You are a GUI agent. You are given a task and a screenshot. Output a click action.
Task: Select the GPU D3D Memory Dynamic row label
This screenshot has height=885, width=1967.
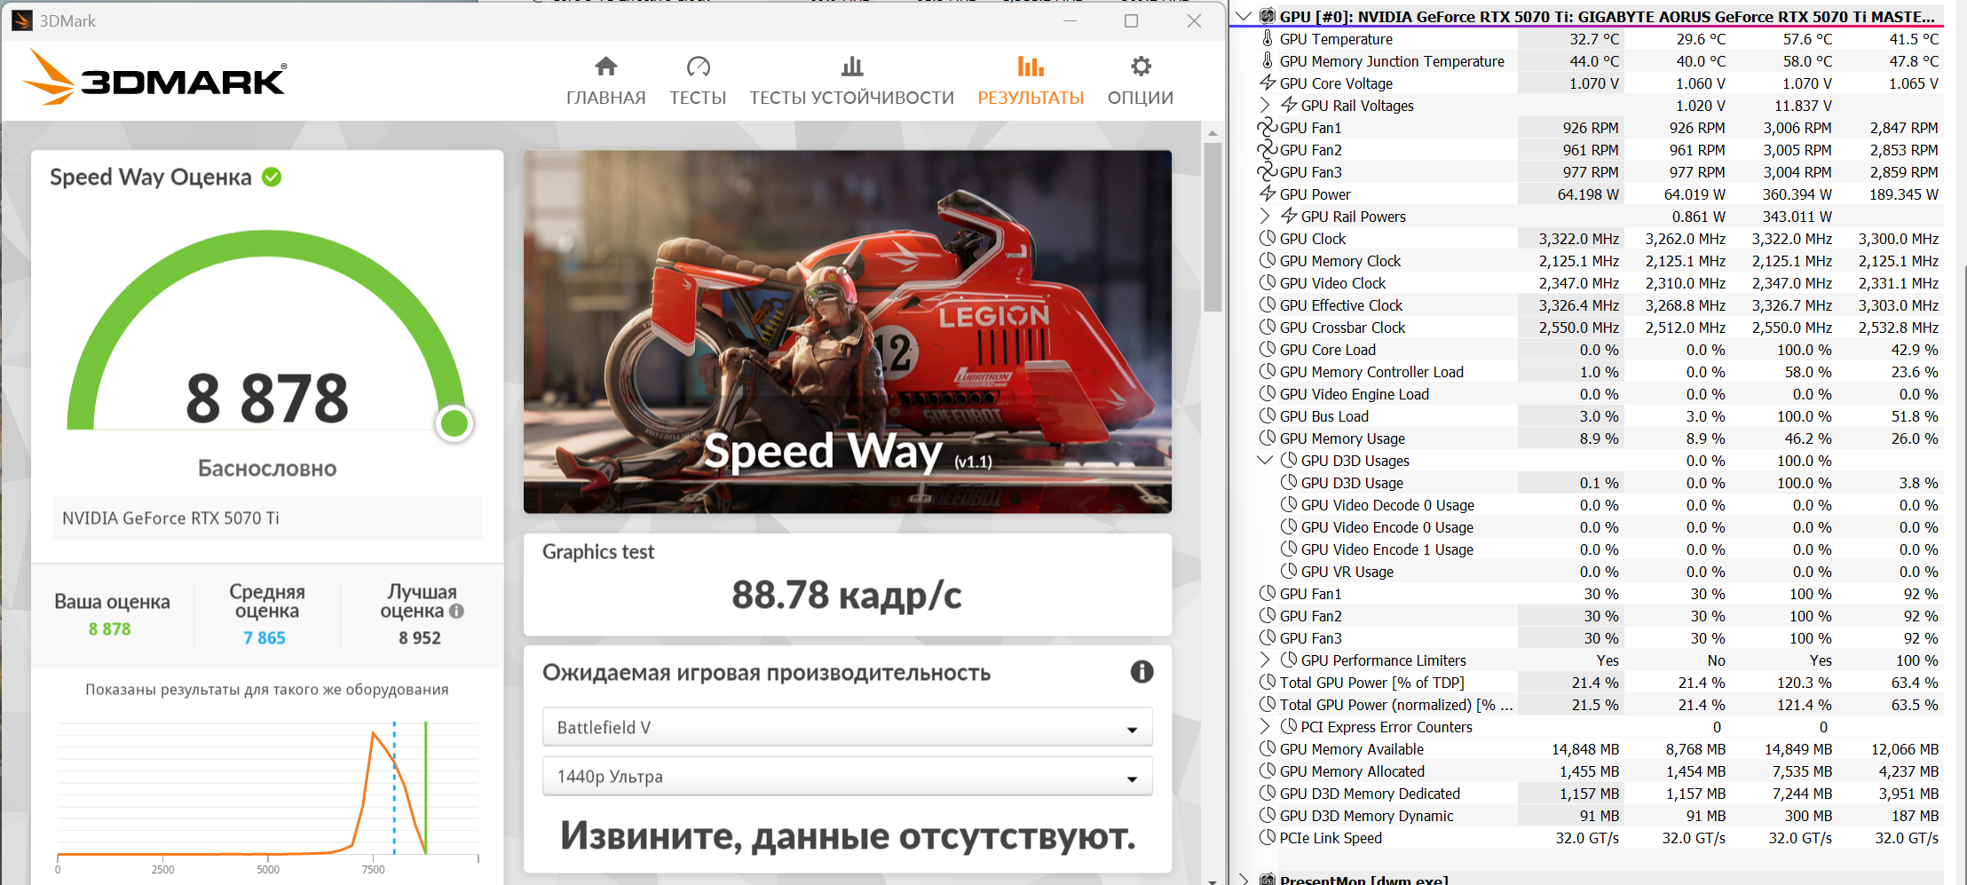click(1367, 815)
